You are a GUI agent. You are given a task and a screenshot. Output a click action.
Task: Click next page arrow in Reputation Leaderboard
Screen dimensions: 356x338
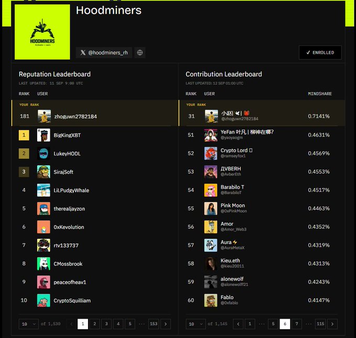click(166, 324)
